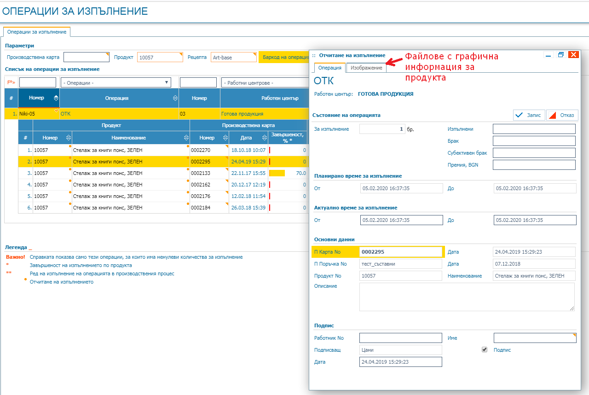Click the 0002295 cell in the highlighted row
The image size is (589, 395).
[x=209, y=162]
